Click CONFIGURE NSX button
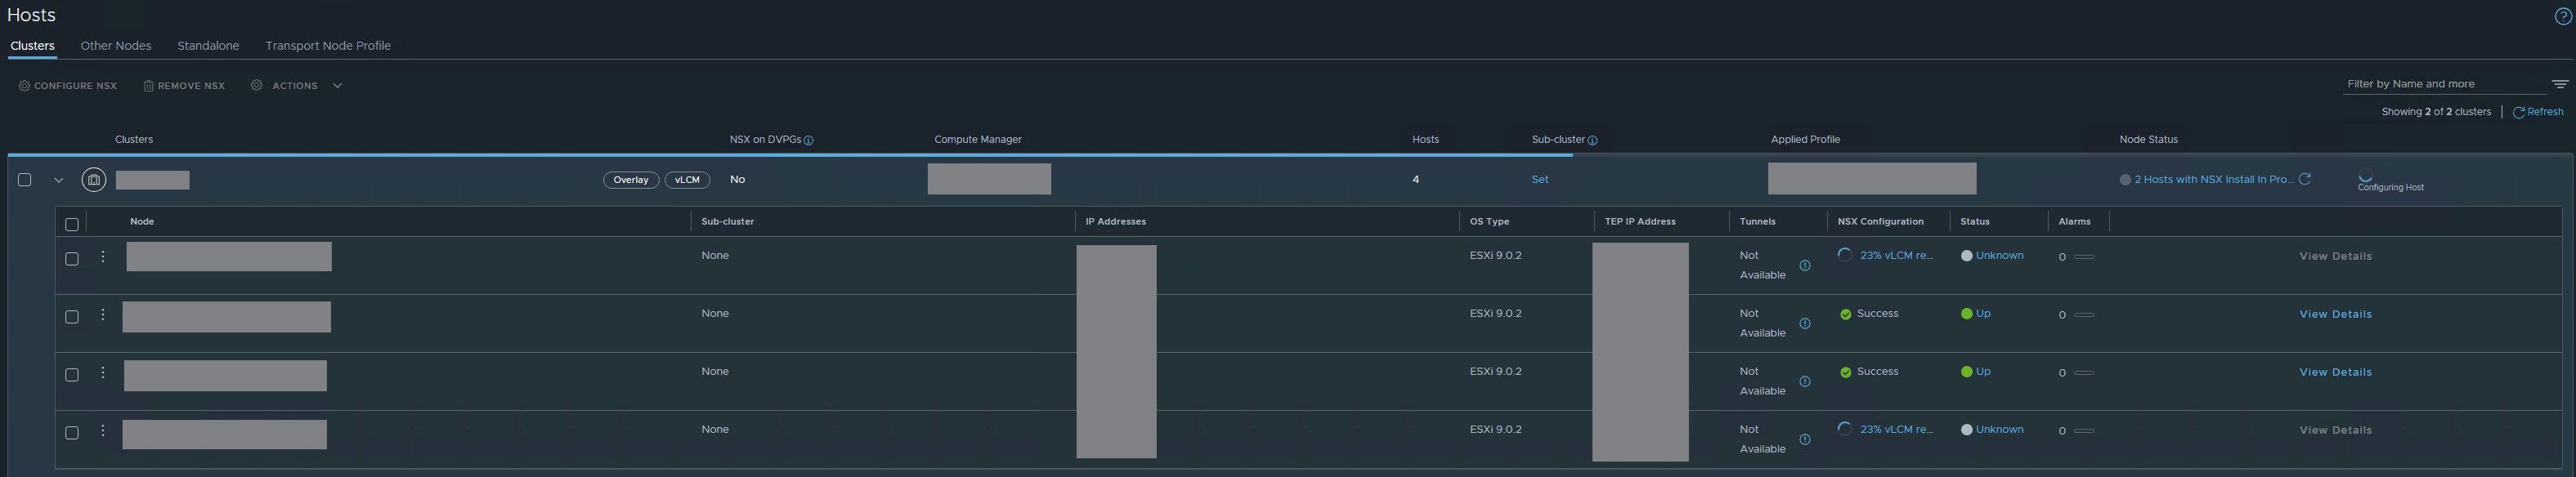Image resolution: width=2576 pixels, height=477 pixels. point(68,86)
